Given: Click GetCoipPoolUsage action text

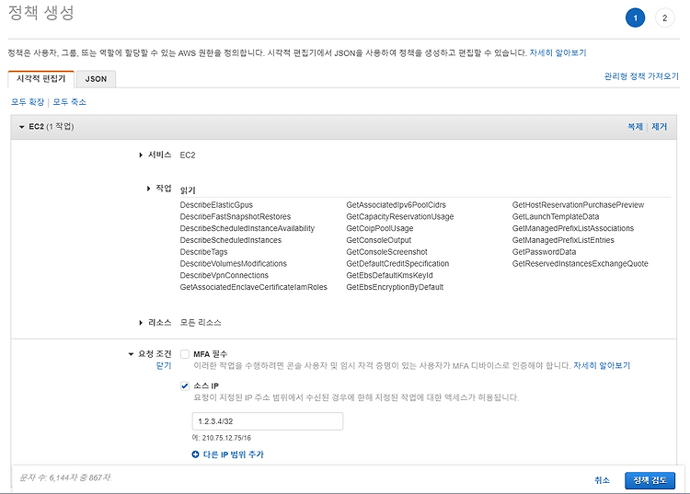Looking at the screenshot, I should (380, 228).
